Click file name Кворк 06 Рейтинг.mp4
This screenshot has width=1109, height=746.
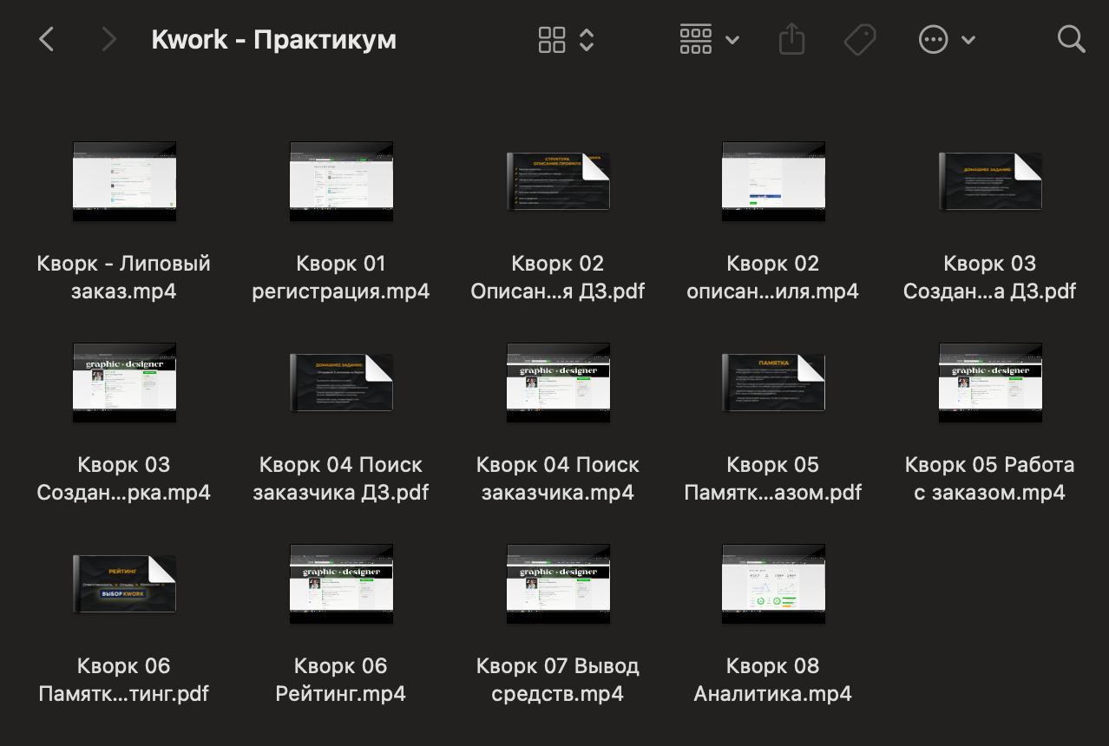pyautogui.click(x=341, y=680)
